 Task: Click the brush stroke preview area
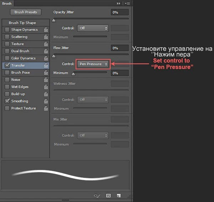[x=66, y=175]
